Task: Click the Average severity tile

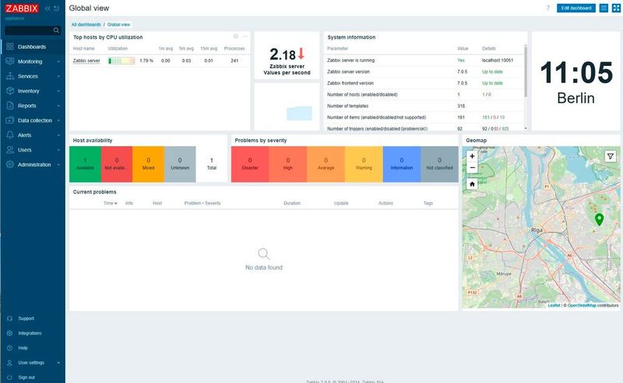Action: tap(326, 164)
